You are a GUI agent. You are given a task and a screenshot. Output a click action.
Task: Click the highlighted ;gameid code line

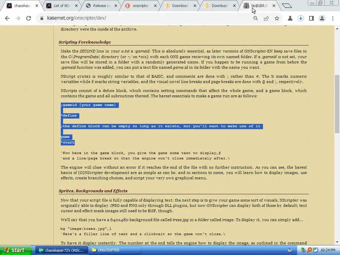coord(90,105)
